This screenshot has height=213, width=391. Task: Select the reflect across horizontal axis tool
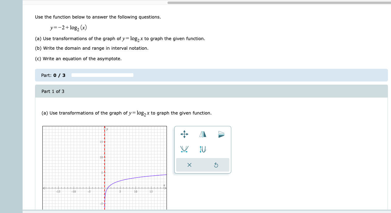click(x=221, y=134)
